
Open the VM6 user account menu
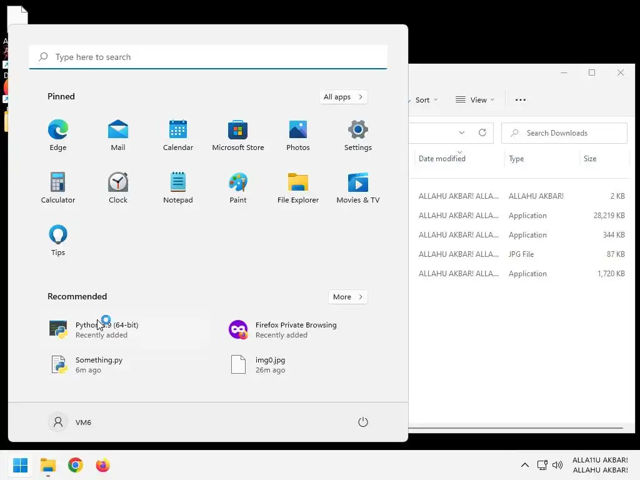tap(70, 422)
